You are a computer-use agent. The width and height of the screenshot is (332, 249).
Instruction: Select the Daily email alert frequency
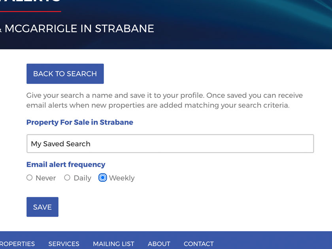[67, 178]
